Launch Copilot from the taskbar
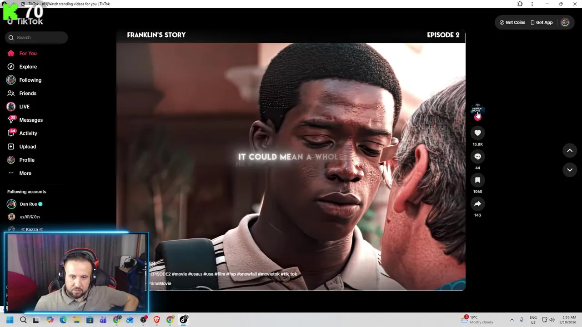Screen dimensions: 582x327 50,320
